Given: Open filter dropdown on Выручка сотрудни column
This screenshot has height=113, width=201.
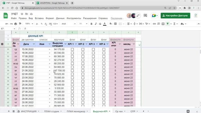Looking at the screenshot, I should coord(65,44).
